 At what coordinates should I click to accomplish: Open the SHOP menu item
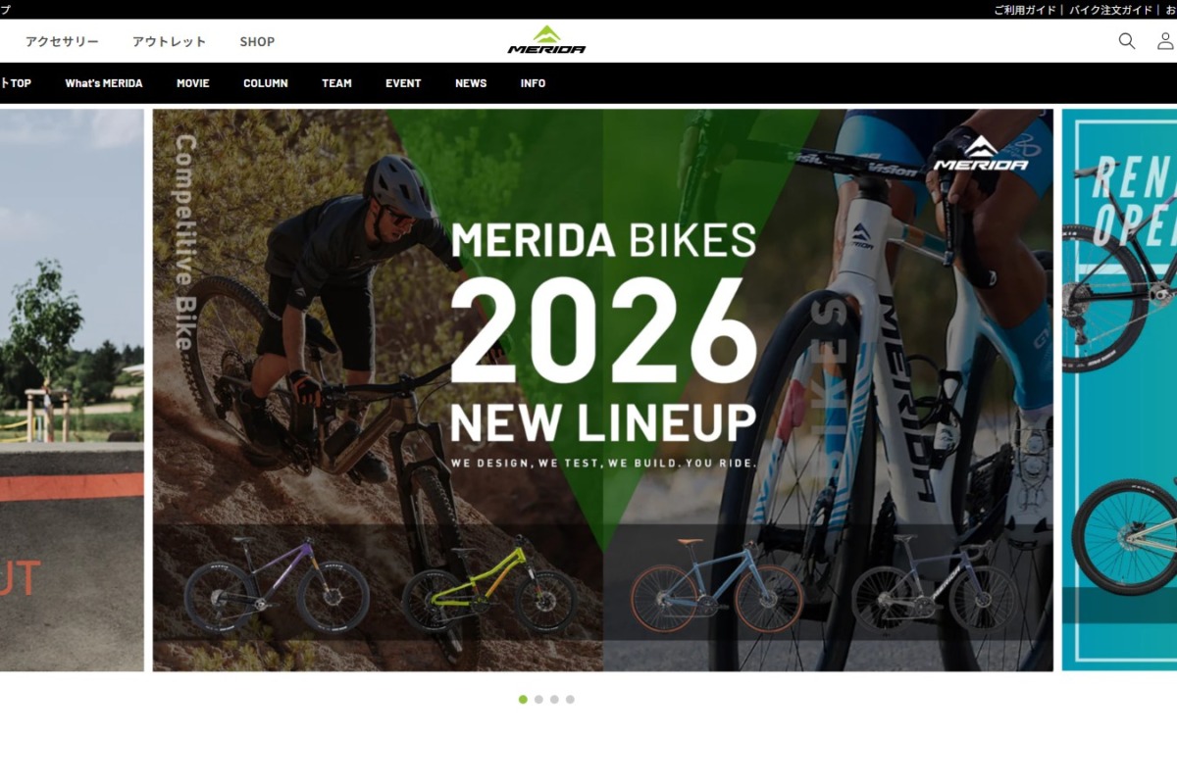click(257, 42)
